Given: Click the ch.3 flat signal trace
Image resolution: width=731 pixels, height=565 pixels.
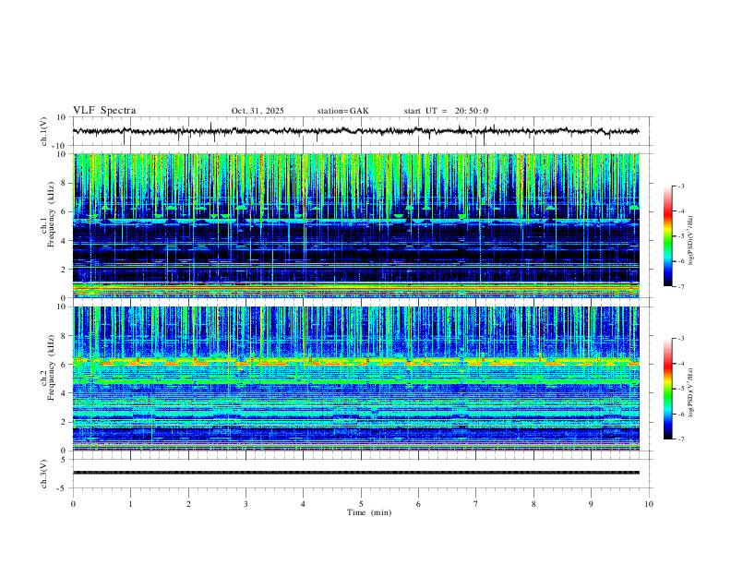Looking at the screenshot, I should click(356, 473).
